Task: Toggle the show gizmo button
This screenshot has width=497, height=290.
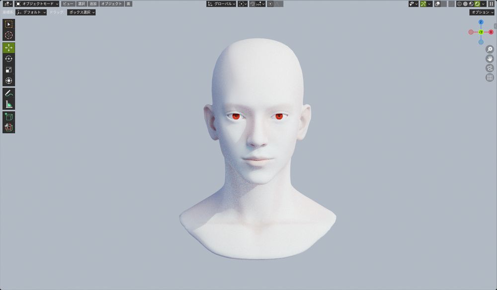Action: 423,4
